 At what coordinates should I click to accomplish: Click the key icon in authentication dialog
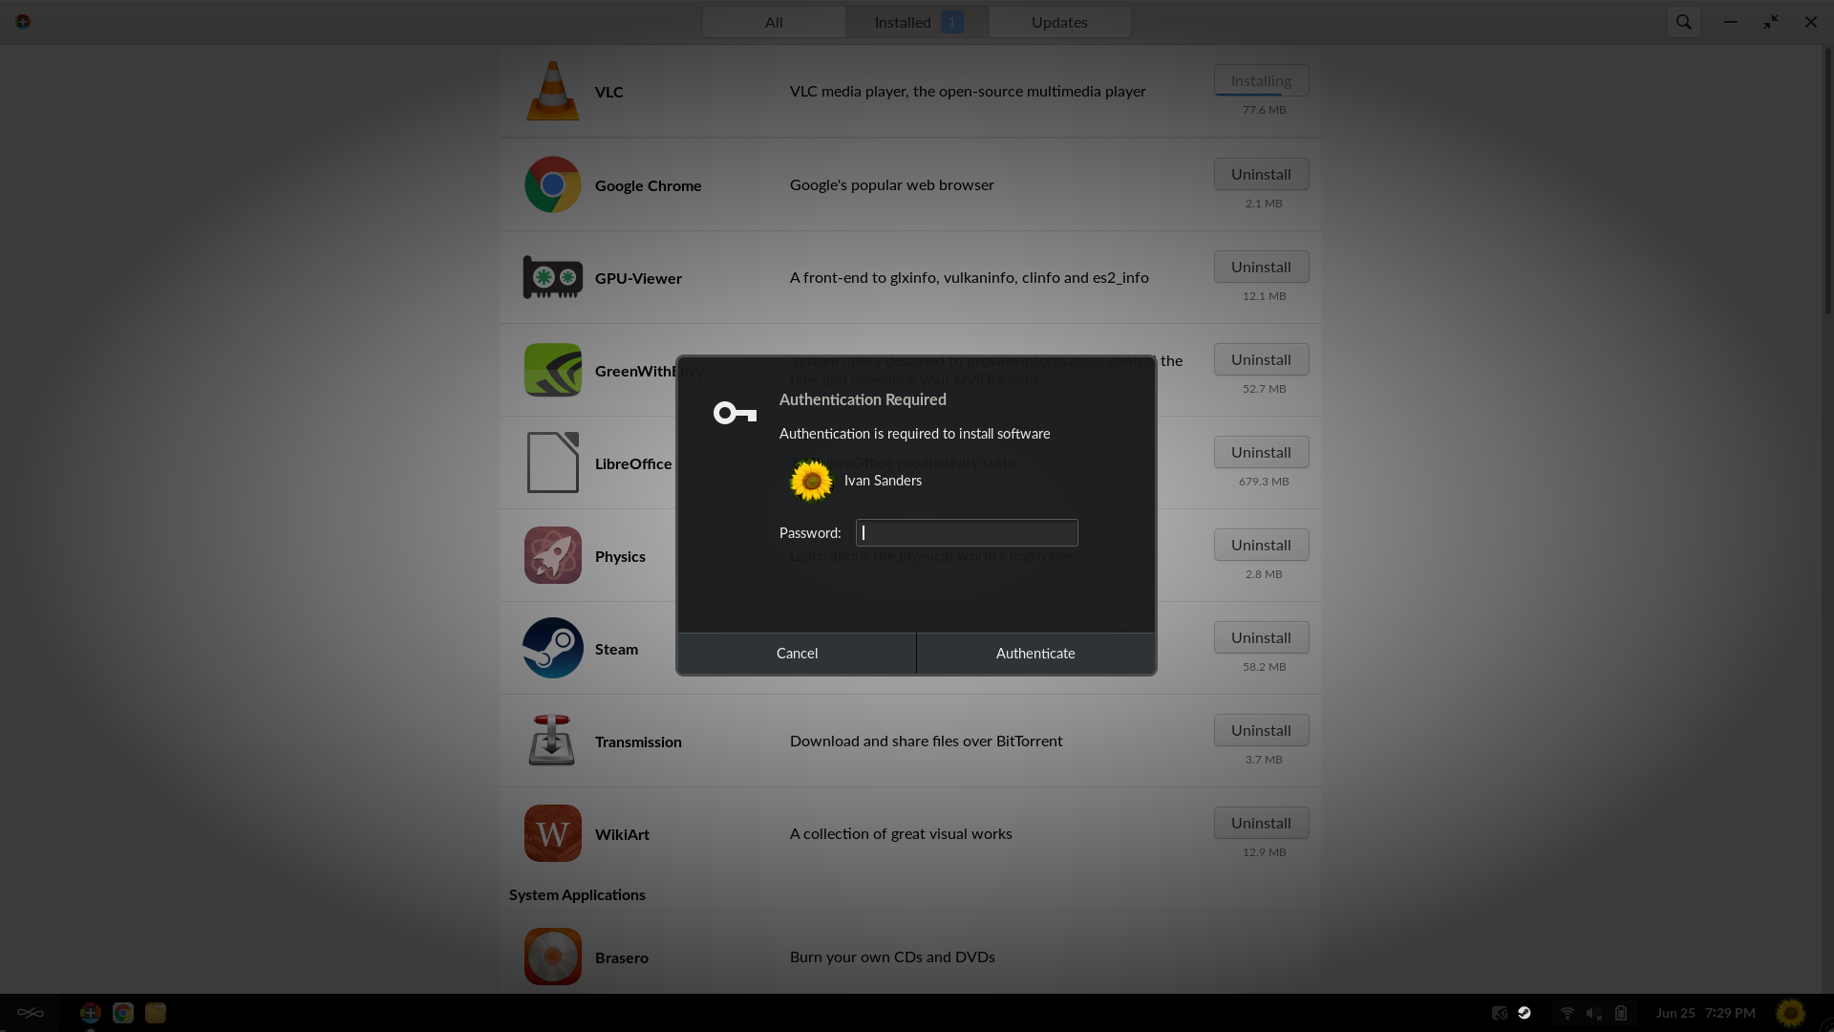coord(735,413)
